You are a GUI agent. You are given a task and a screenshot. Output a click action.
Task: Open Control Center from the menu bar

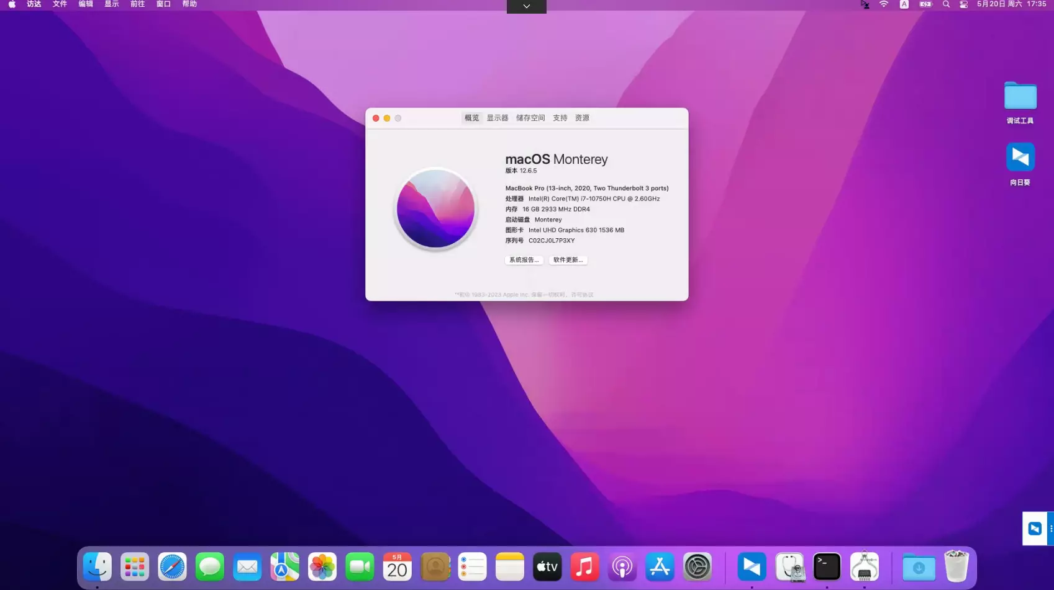pos(963,4)
